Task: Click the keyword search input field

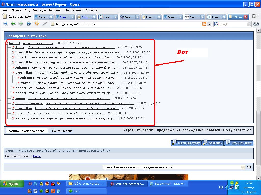Action: coord(27,131)
